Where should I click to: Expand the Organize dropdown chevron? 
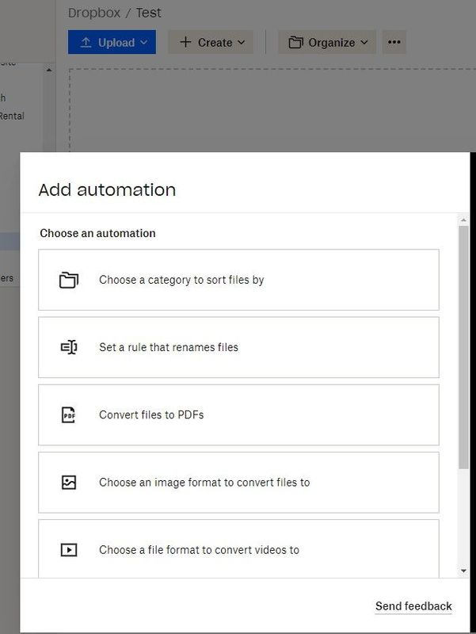[364, 42]
